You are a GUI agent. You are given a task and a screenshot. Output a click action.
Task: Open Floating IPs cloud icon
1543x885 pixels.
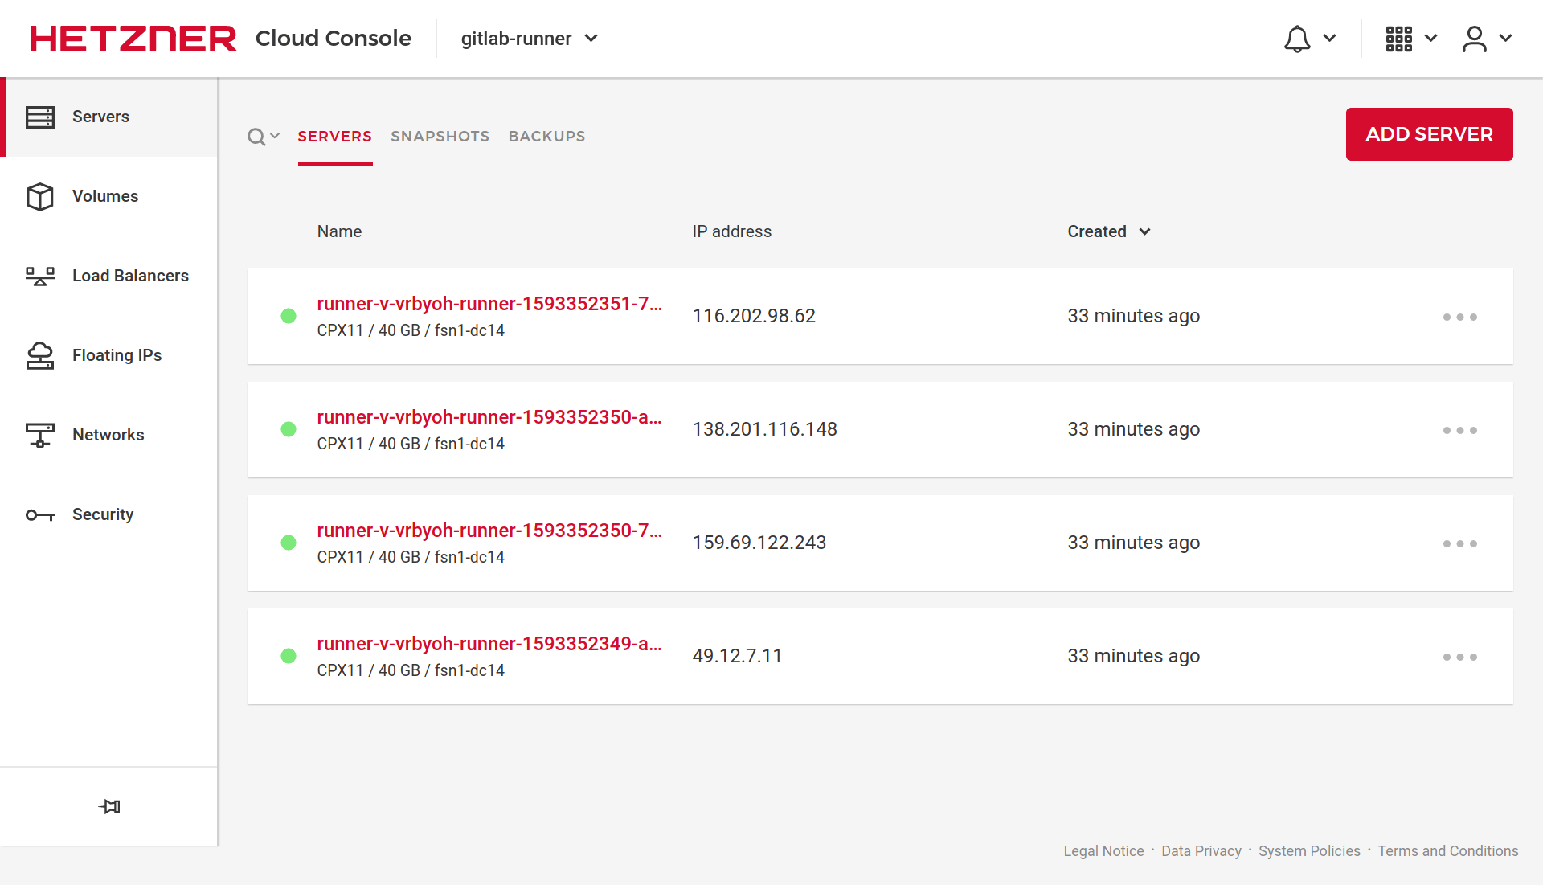pyautogui.click(x=39, y=356)
